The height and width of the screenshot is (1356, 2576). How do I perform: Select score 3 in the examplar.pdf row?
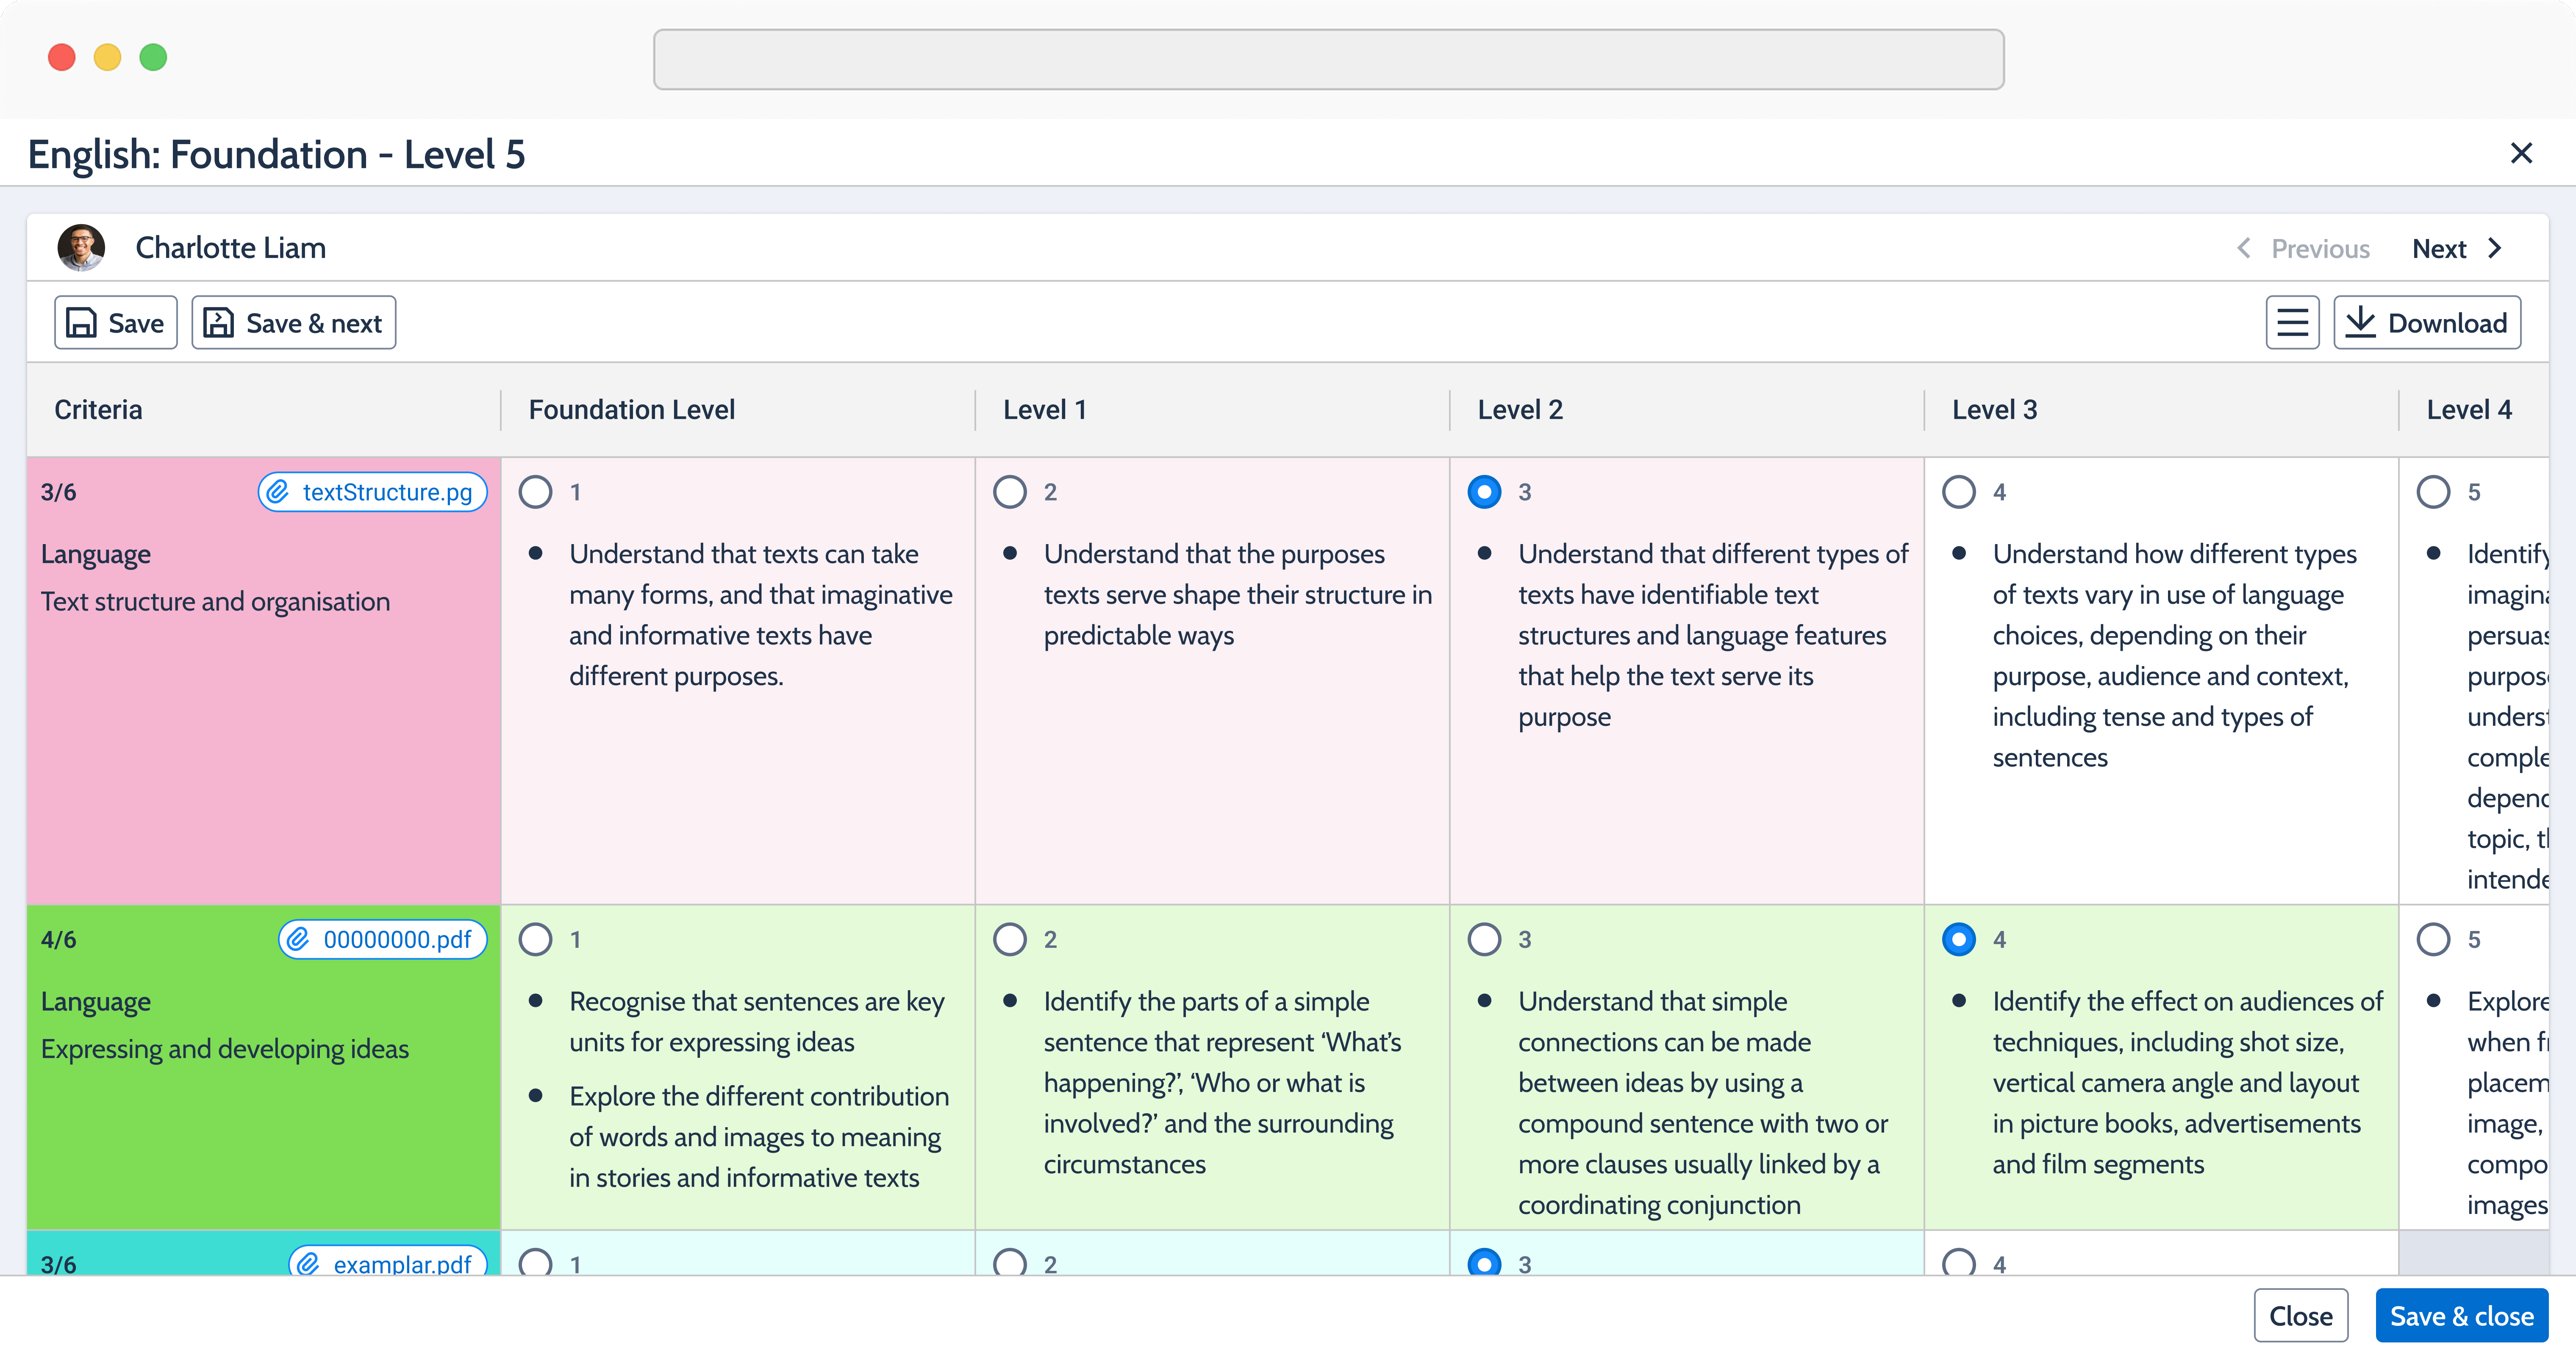point(1484,1262)
